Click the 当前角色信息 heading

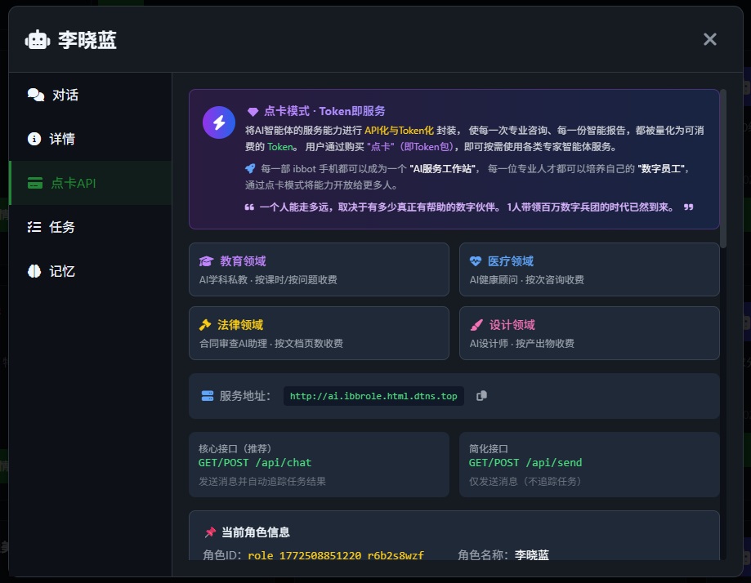click(256, 532)
